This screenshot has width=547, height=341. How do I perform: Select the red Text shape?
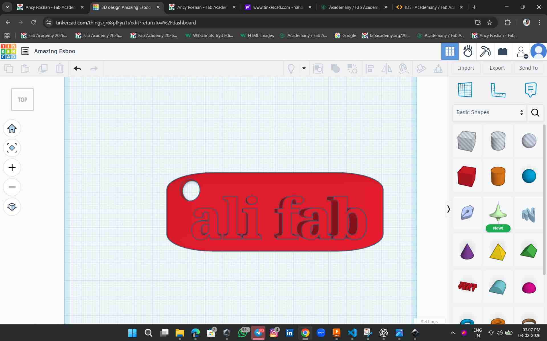tap(467, 287)
